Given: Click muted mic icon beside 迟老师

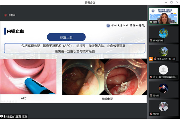Looking at the screenshot, I should (x=151, y=95).
